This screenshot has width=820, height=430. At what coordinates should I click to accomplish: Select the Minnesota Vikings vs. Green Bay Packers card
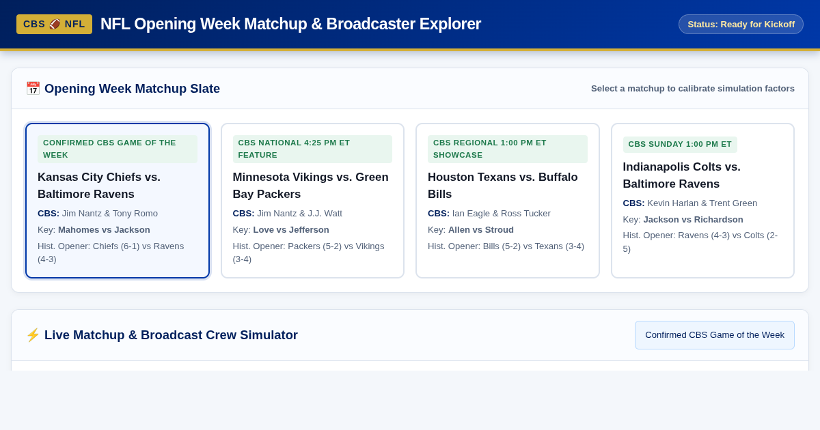tap(312, 201)
